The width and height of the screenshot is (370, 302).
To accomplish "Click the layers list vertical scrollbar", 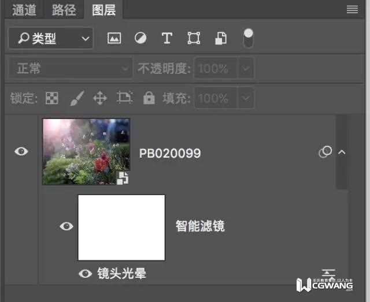I will 341,152.
